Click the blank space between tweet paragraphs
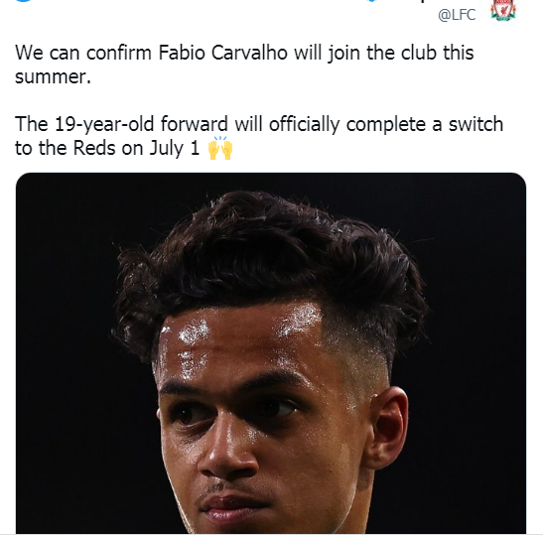 pyautogui.click(x=242, y=100)
